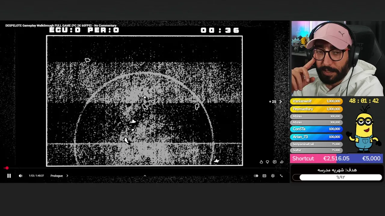Image resolution: width=385 pixels, height=216 pixels.
Task: Dislike the video with thumbs down
Action: click(x=267, y=162)
